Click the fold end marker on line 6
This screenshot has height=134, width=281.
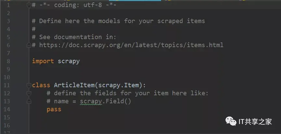click(29, 45)
